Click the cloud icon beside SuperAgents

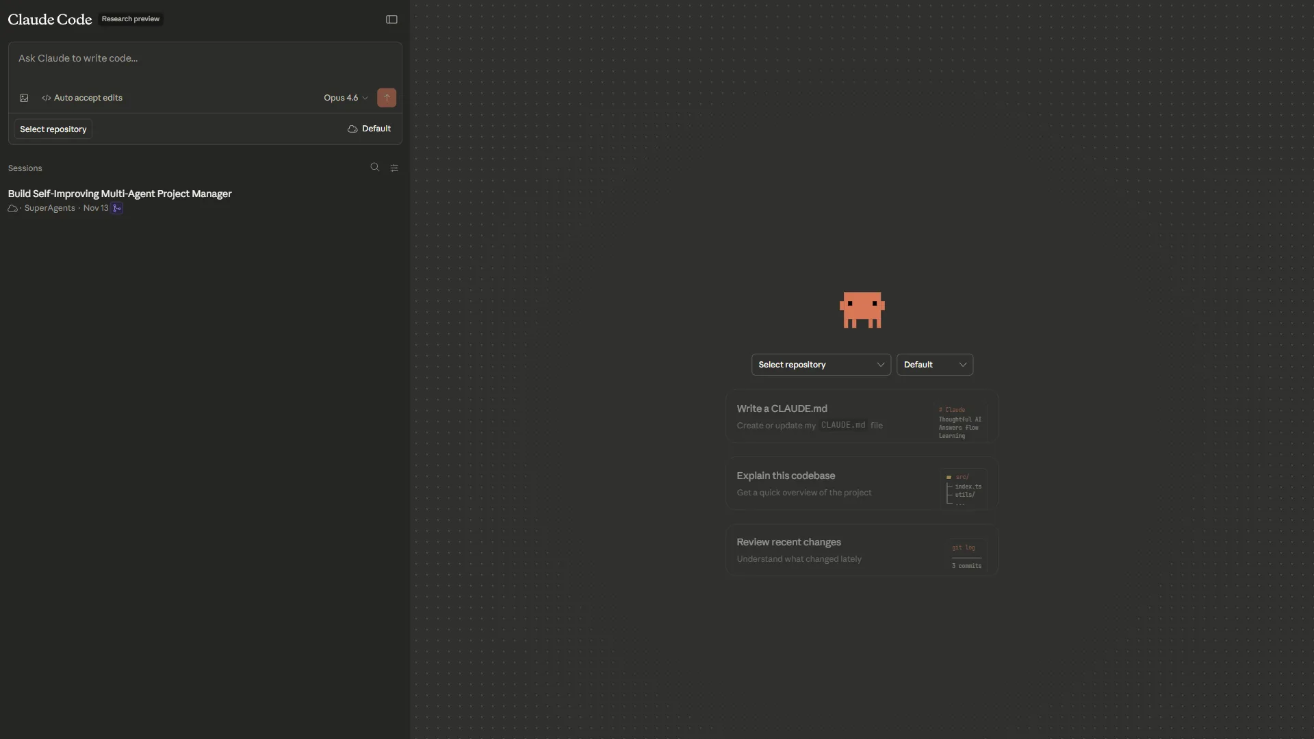click(x=12, y=208)
